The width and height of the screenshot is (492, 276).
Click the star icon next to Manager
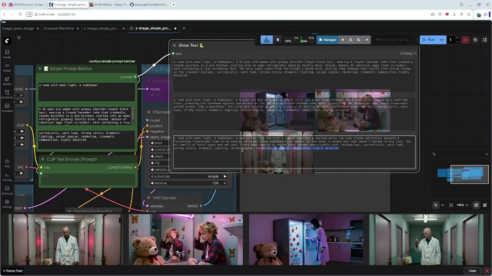click(343, 40)
